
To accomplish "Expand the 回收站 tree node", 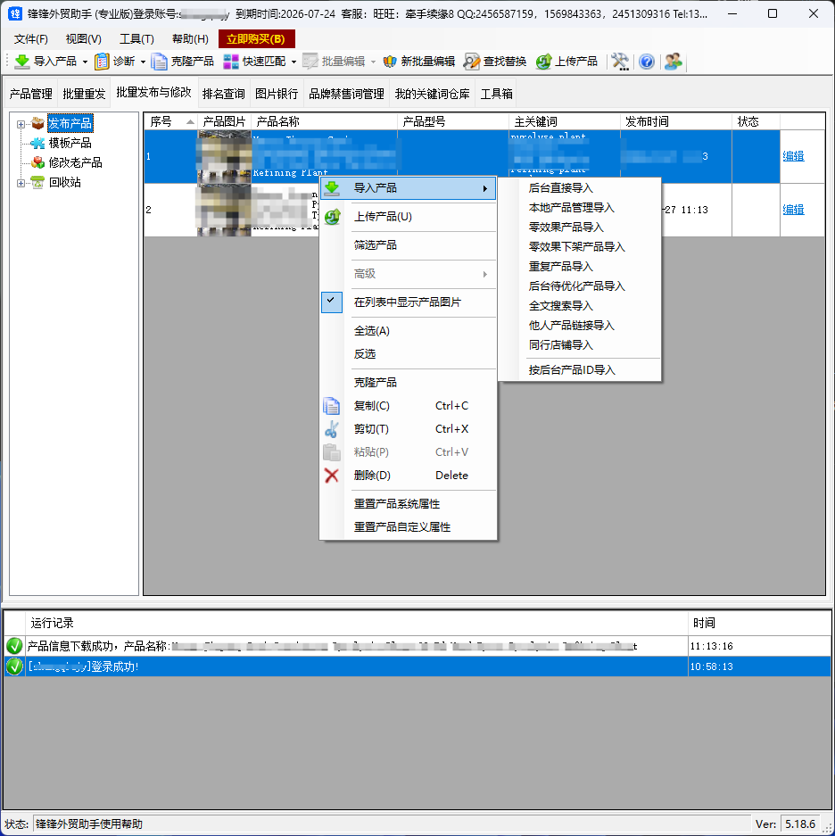I will coord(21,183).
